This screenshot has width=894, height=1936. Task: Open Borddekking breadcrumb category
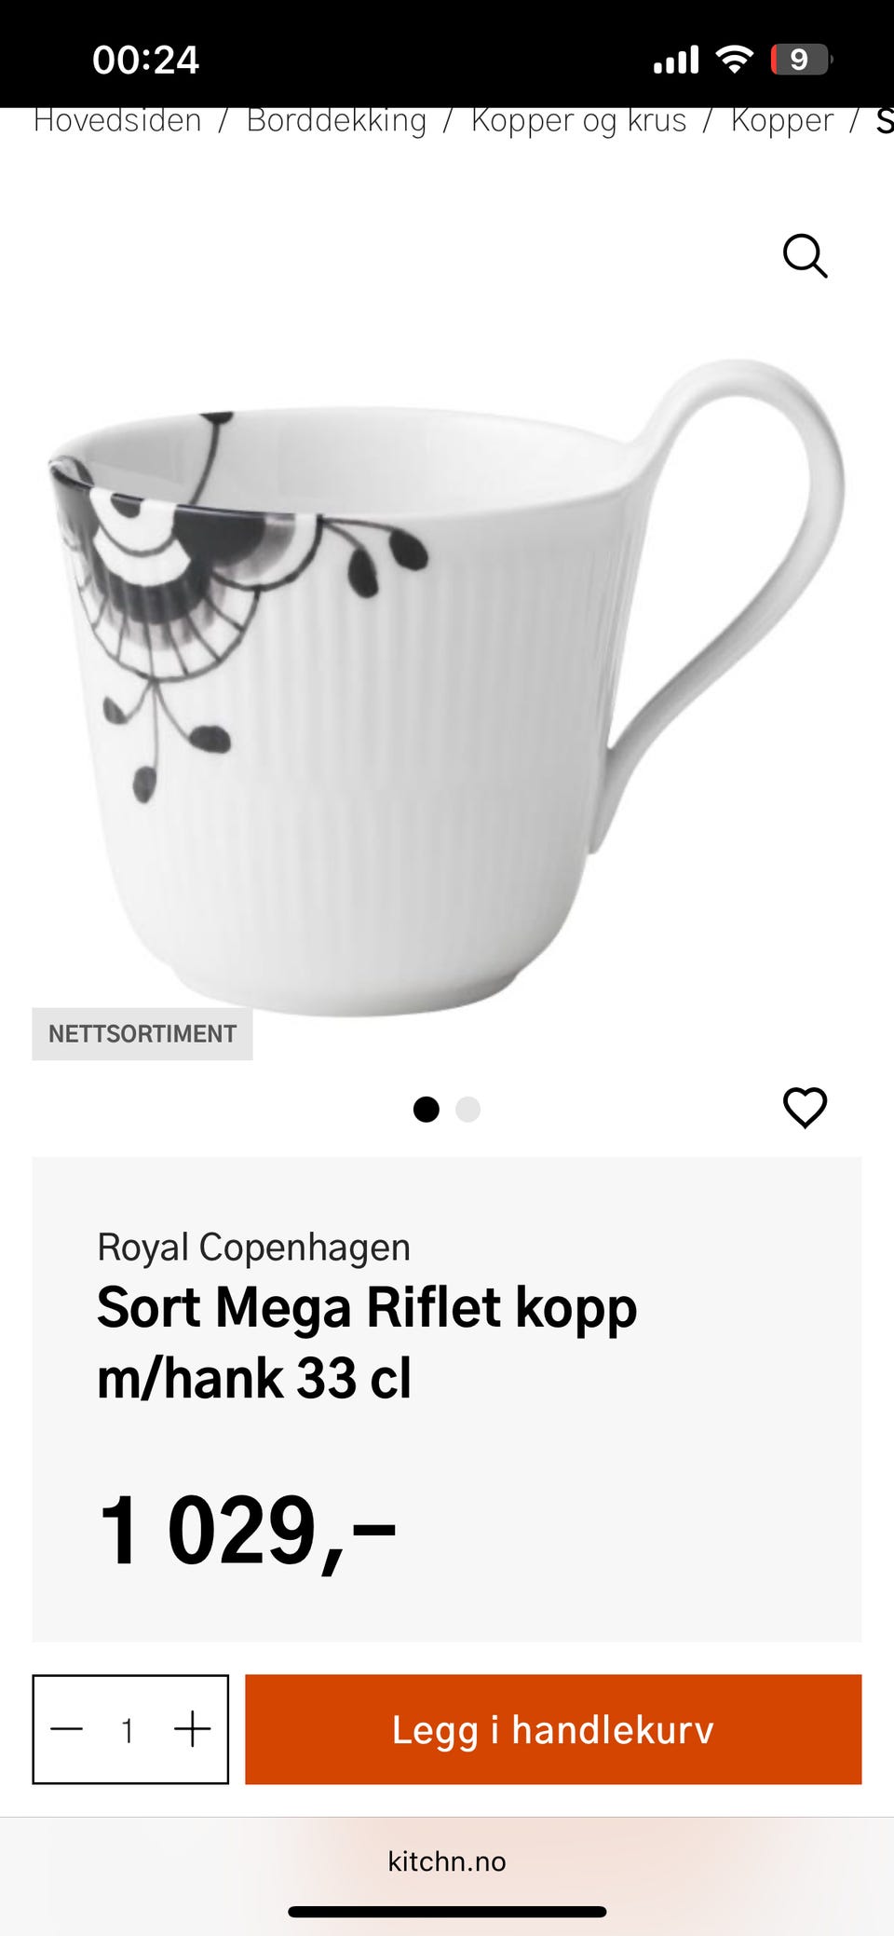(336, 121)
